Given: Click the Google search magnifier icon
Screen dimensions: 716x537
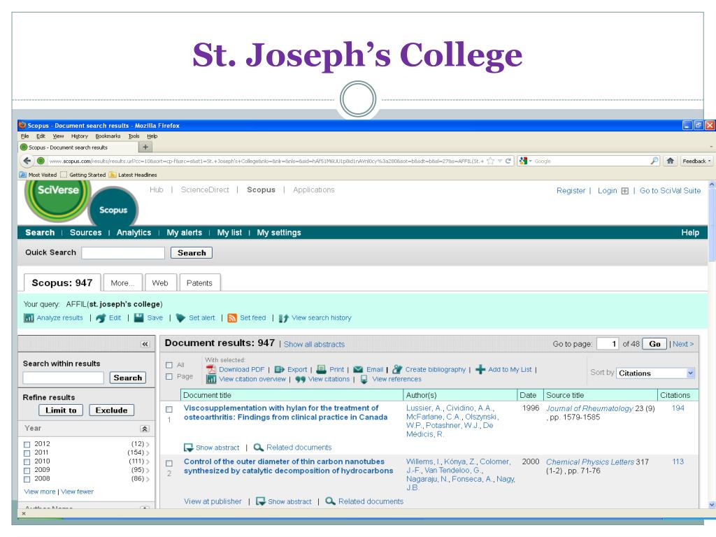Looking at the screenshot, I should coord(654,161).
